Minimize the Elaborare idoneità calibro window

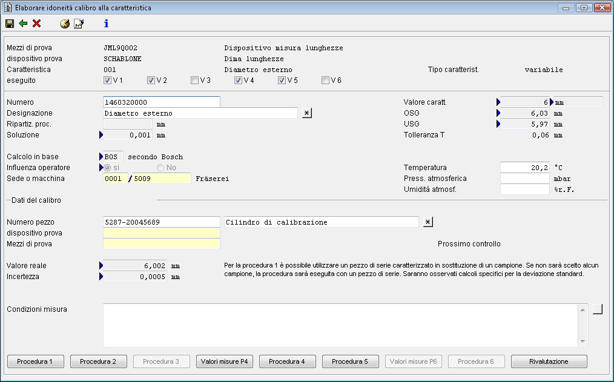[566, 8]
